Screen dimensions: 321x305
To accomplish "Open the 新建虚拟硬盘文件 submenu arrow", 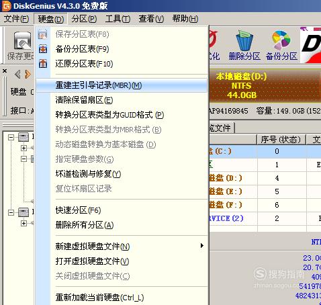I will (202, 246).
